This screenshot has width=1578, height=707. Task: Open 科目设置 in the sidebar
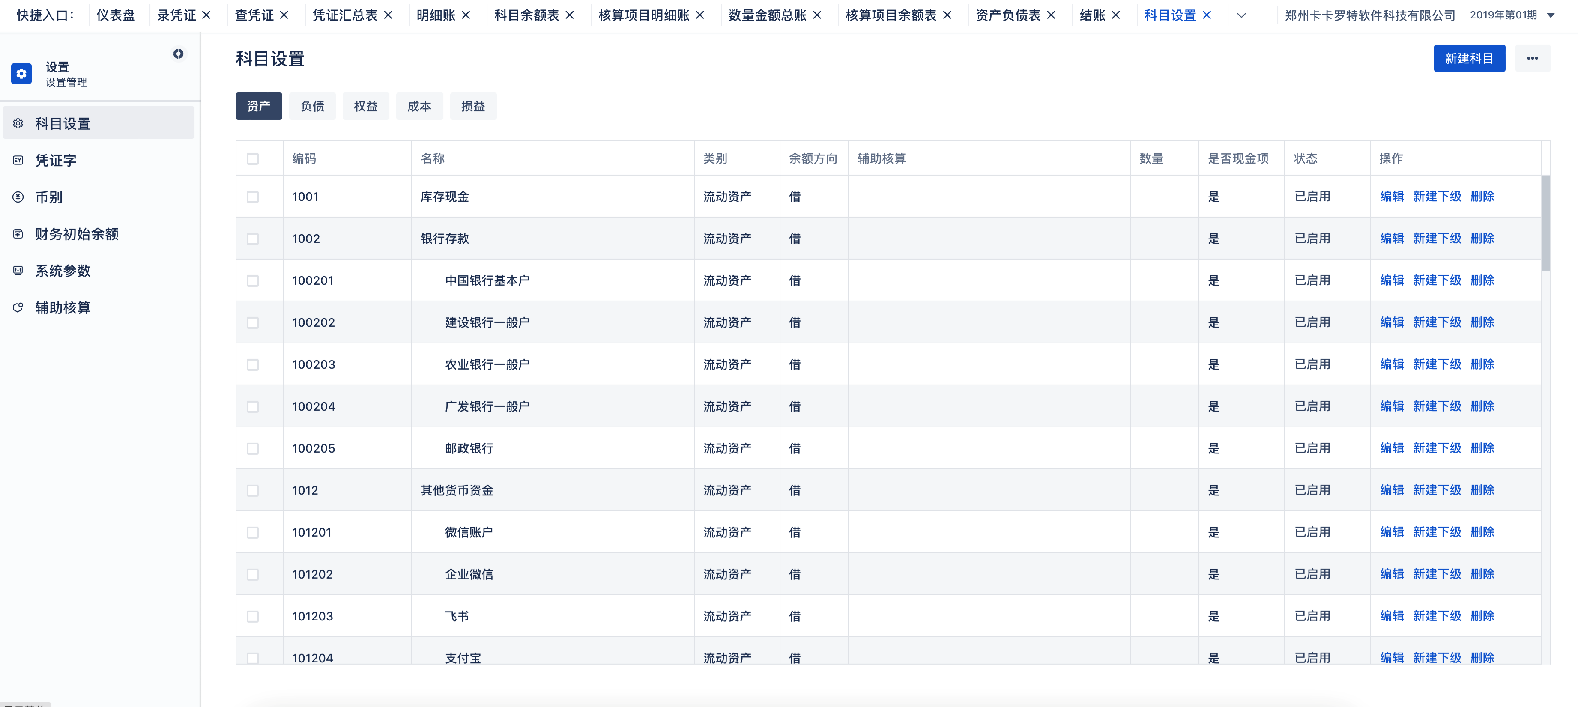(x=63, y=122)
